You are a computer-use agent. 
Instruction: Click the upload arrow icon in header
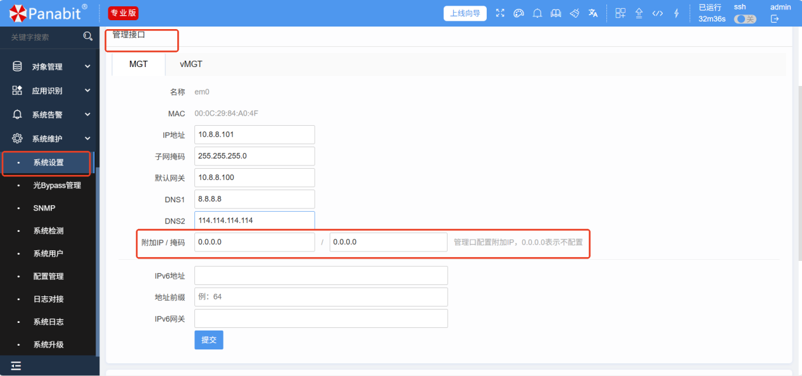point(639,13)
